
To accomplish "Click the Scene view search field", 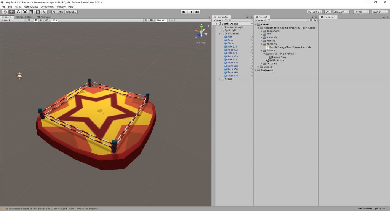I will click(x=189, y=21).
